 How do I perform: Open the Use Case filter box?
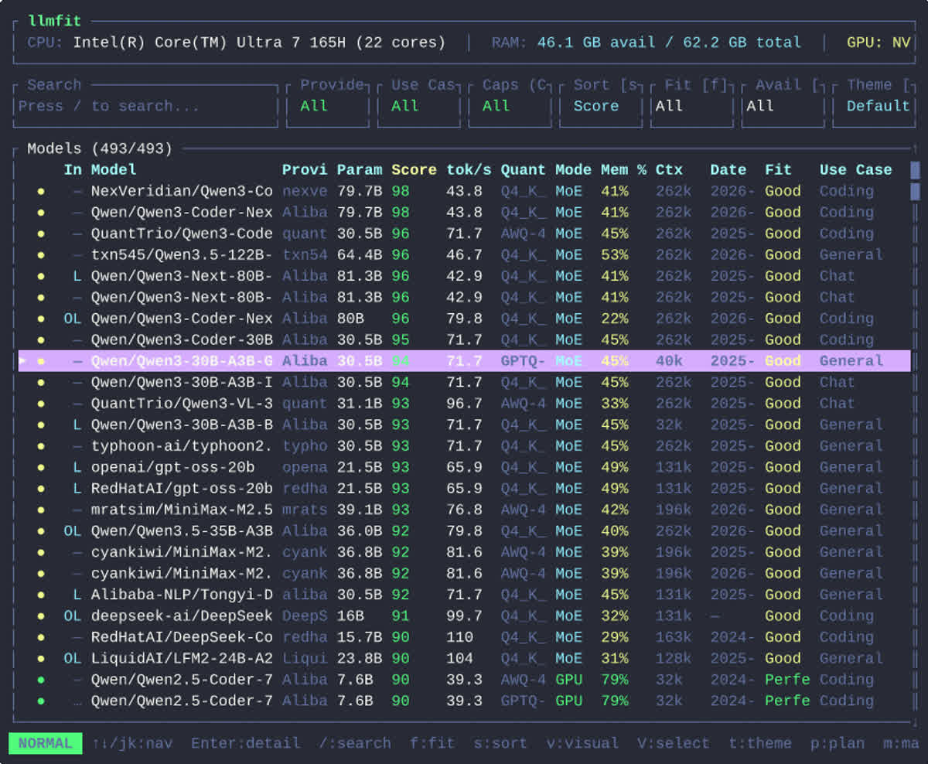click(x=419, y=106)
